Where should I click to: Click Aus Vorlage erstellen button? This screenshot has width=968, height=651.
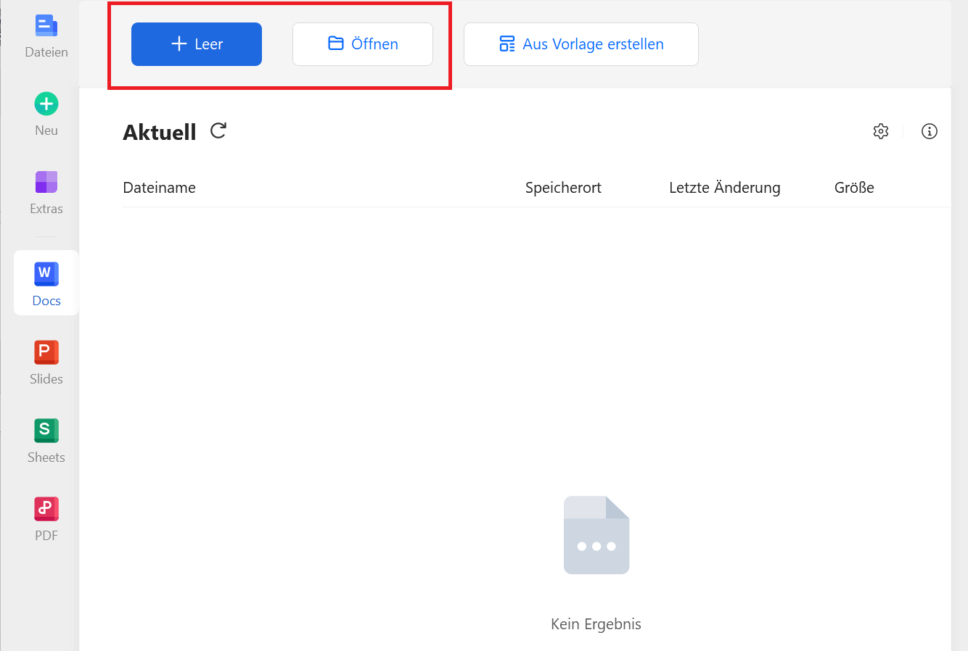(581, 44)
